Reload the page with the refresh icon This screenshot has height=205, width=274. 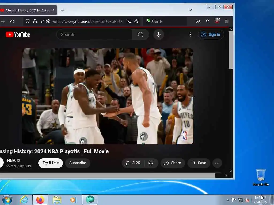[12, 22]
